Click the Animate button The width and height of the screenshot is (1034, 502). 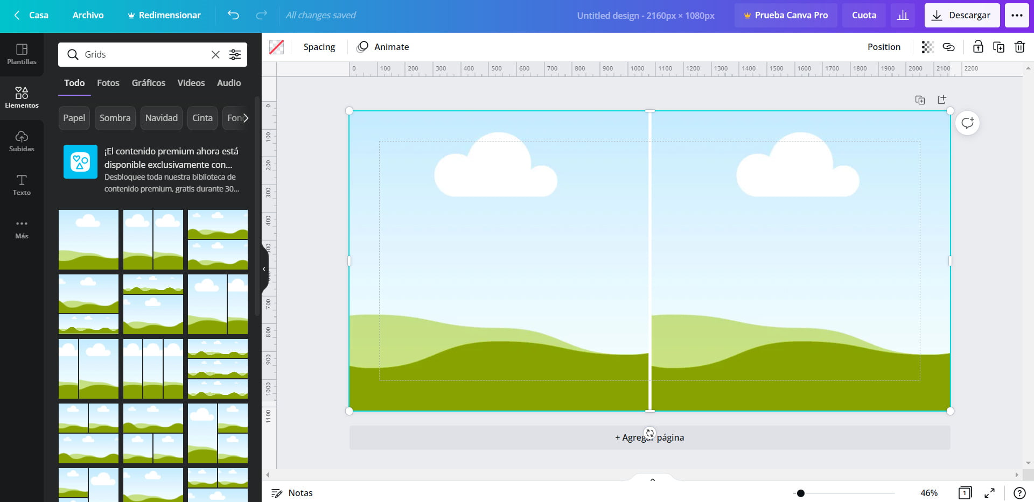tap(383, 47)
